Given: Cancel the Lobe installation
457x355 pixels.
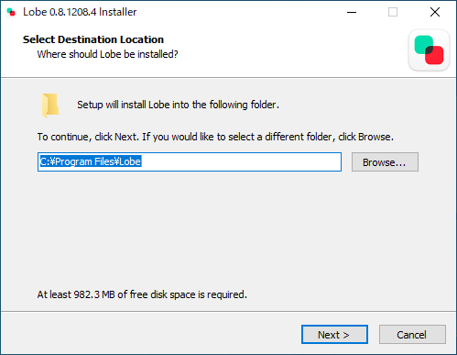Looking at the screenshot, I should click(412, 335).
